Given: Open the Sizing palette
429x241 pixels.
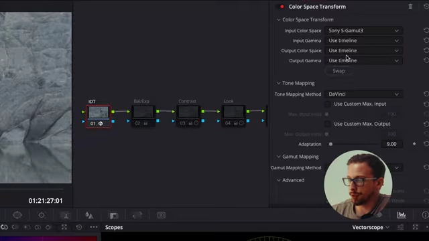Looking at the screenshot, I should (137, 216).
